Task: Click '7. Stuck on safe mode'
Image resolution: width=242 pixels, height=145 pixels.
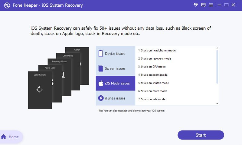Action: point(152,99)
